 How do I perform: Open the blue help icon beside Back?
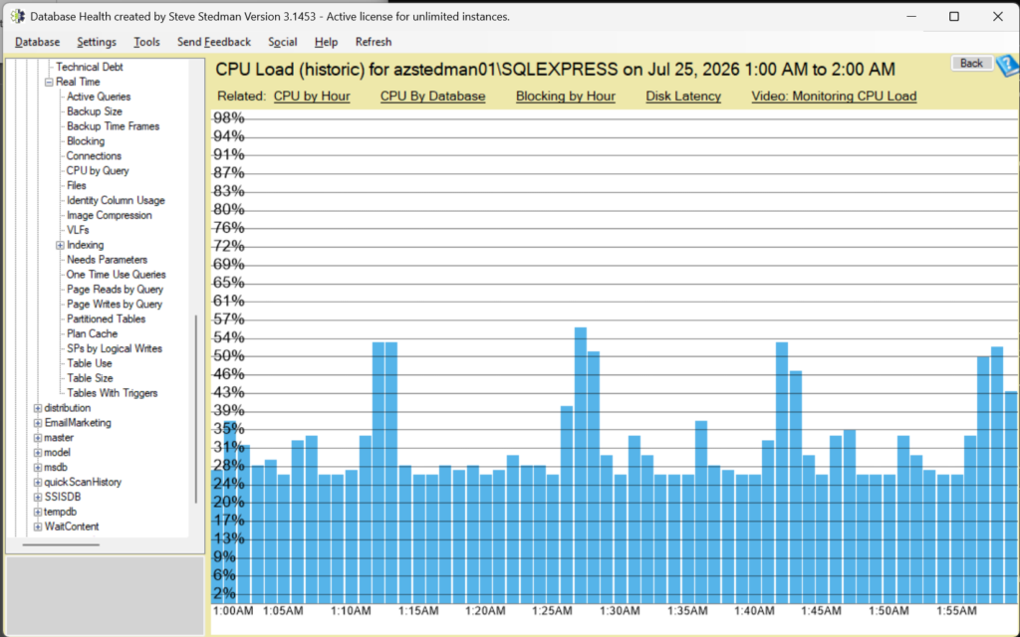click(x=1008, y=65)
